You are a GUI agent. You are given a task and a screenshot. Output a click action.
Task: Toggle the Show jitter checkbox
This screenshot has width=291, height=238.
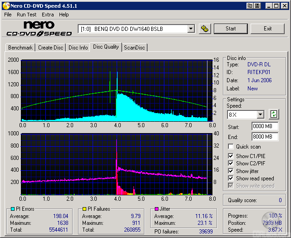tap(231, 171)
